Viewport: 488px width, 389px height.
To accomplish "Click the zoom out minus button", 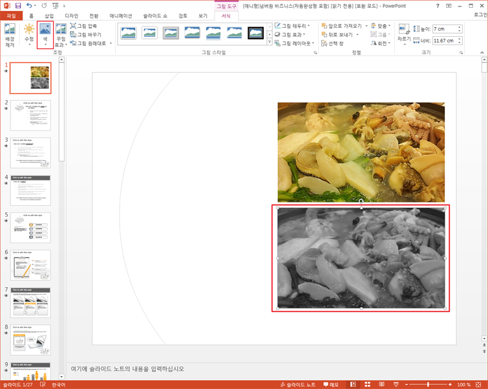I will point(406,384).
